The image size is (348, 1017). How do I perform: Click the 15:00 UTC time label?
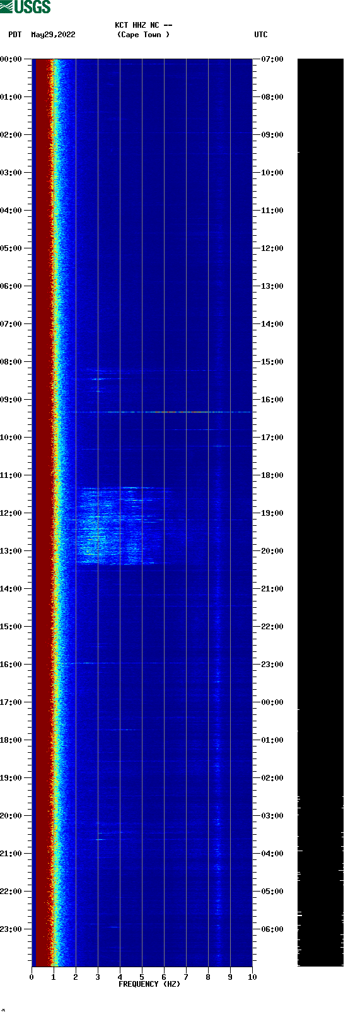[272, 362]
